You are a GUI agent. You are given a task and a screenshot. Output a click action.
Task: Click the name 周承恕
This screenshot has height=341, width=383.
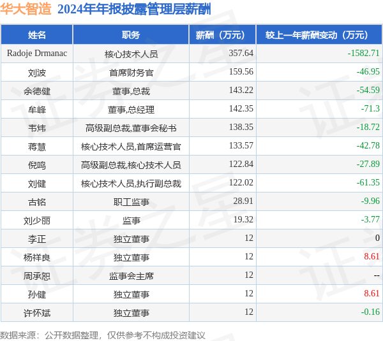coord(37,276)
